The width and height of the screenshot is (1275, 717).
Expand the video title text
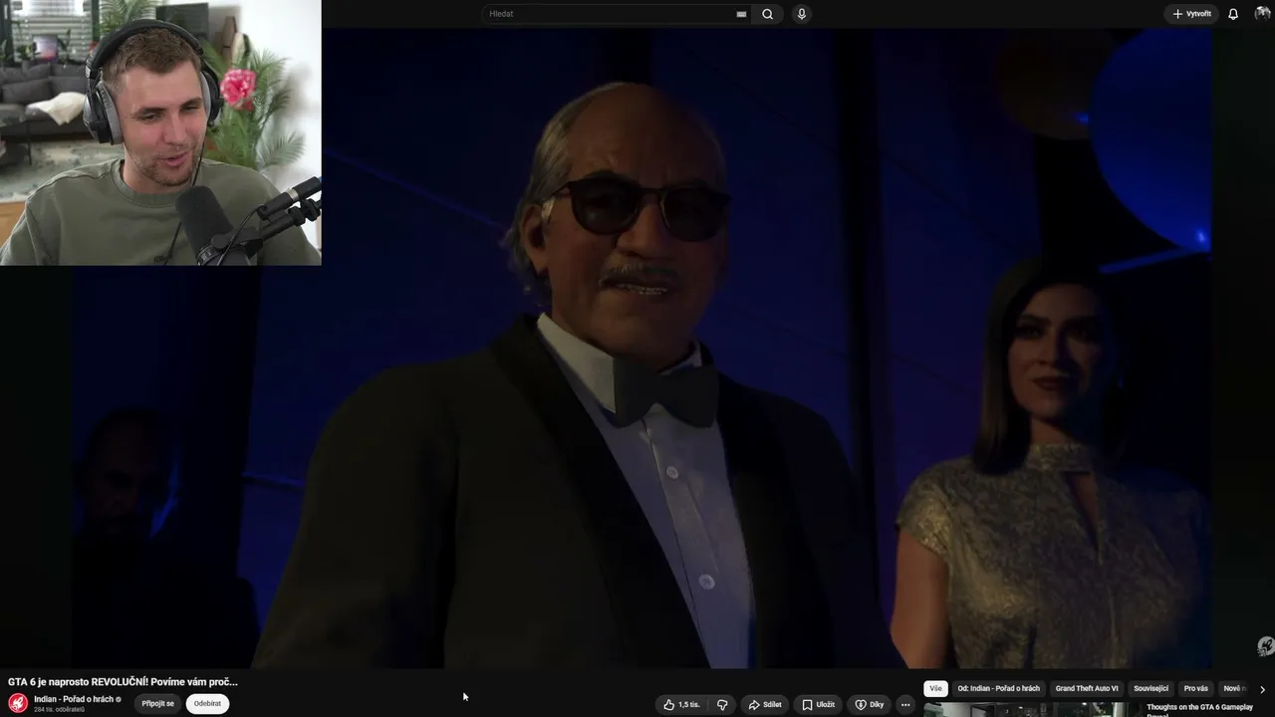[x=124, y=682]
